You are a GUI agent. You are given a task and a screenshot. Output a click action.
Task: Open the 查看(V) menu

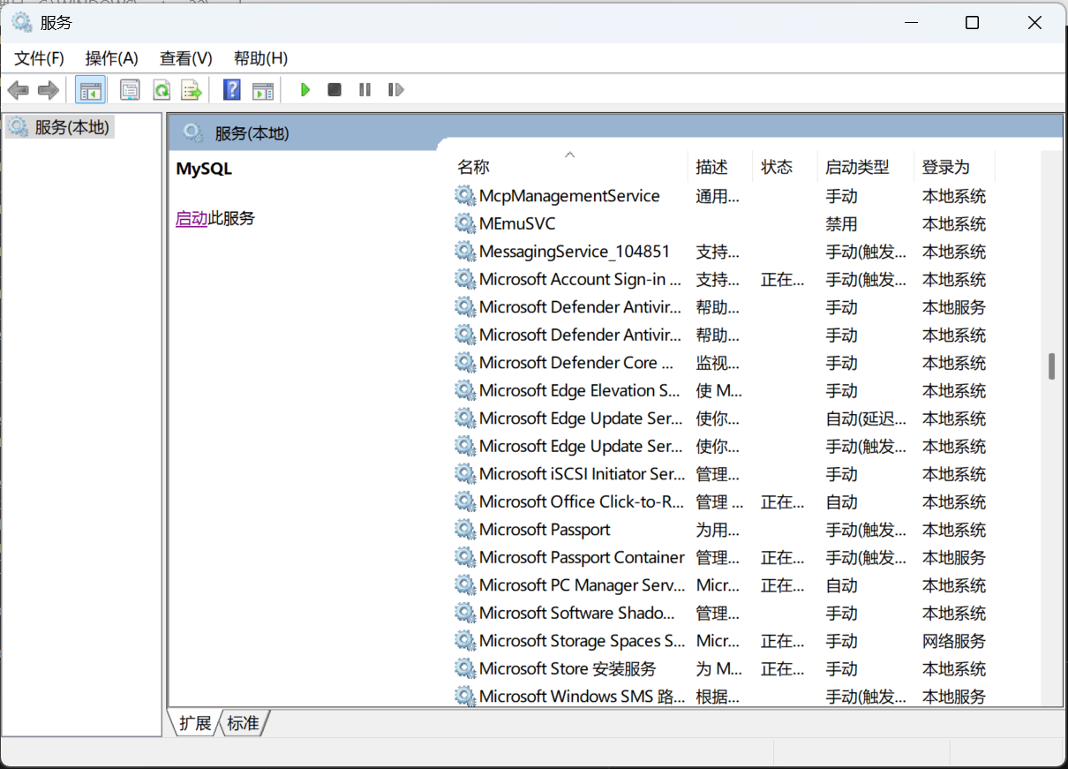185,58
